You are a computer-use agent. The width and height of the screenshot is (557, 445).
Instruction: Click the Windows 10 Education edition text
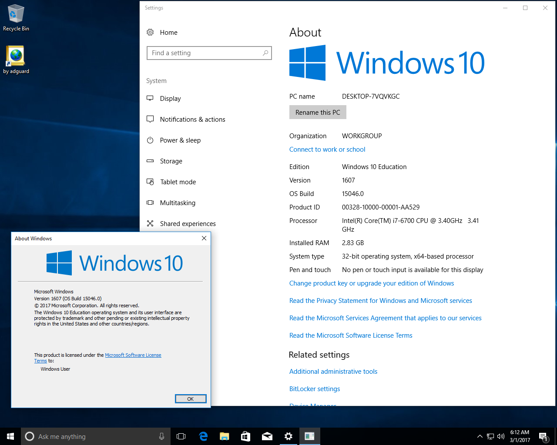click(x=374, y=167)
